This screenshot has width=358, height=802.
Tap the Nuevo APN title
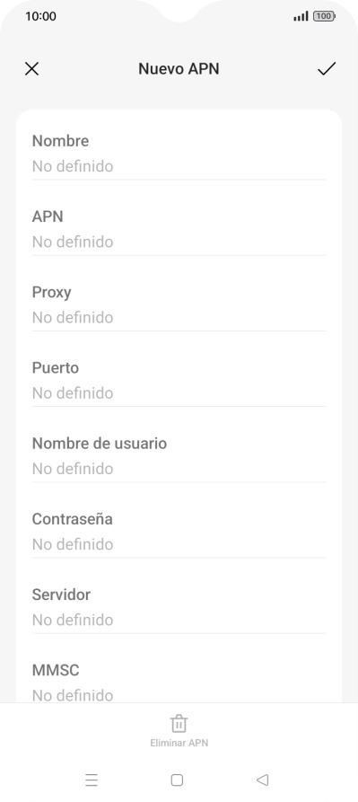pos(179,68)
